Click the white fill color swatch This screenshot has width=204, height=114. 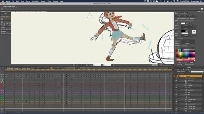coord(183,23)
